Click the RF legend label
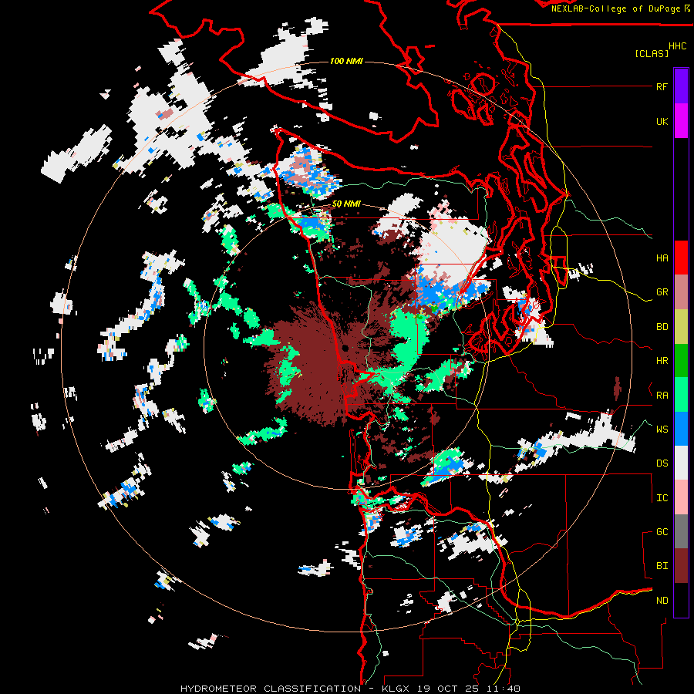 662,86
